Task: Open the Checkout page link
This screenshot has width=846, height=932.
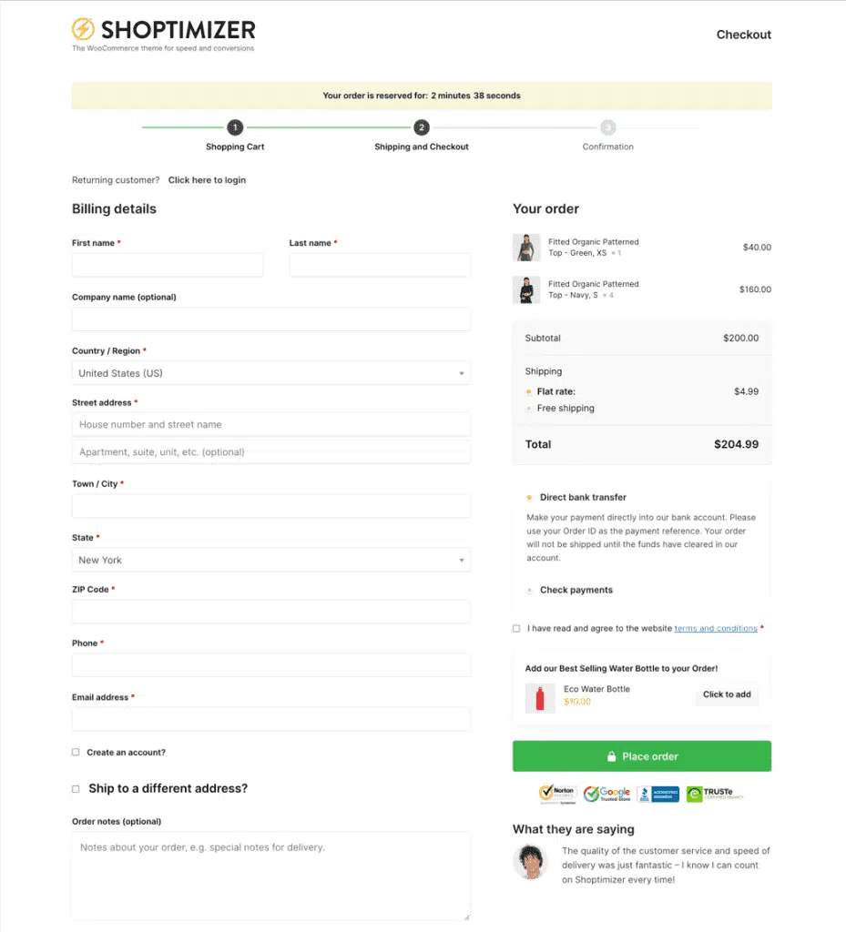Action: (x=743, y=35)
